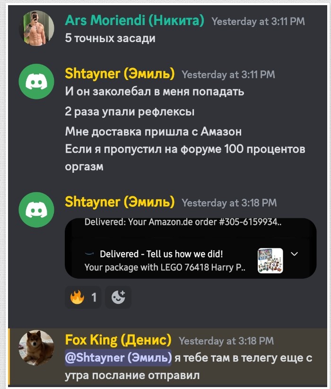Image resolution: width=331 pixels, height=389 pixels.
Task: Open the Amazon delivery screenshot attachment
Action: pyautogui.click(x=191, y=248)
